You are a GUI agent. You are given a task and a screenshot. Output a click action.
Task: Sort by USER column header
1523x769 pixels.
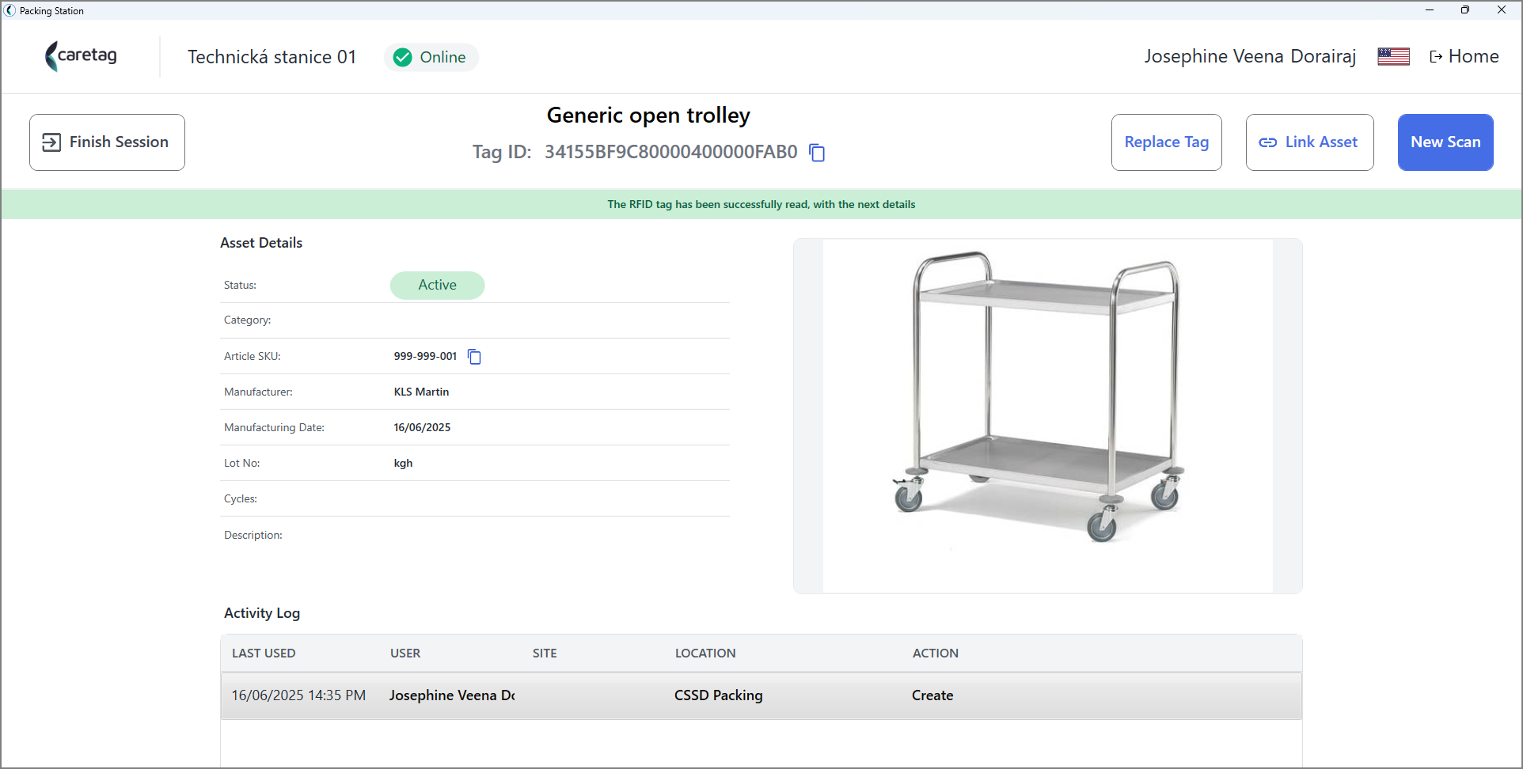tap(405, 653)
